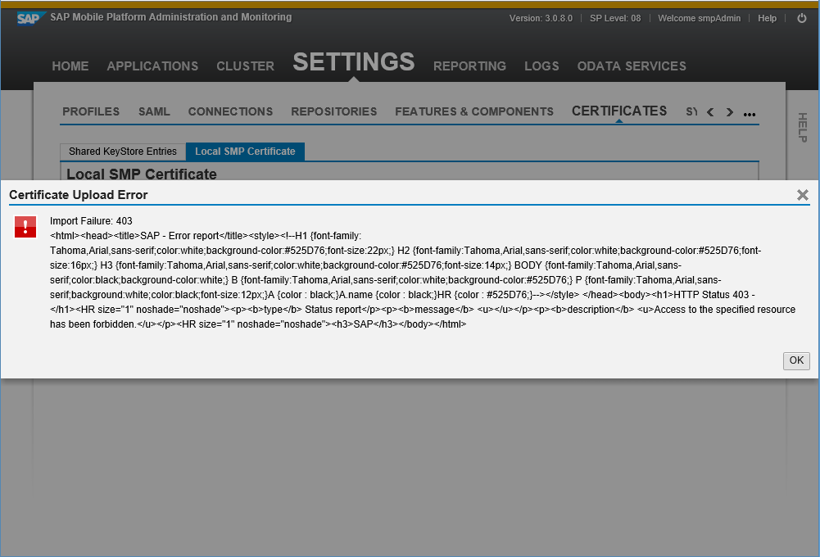Image resolution: width=820 pixels, height=557 pixels.
Task: Switch to the PROFILES tab
Action: (91, 112)
